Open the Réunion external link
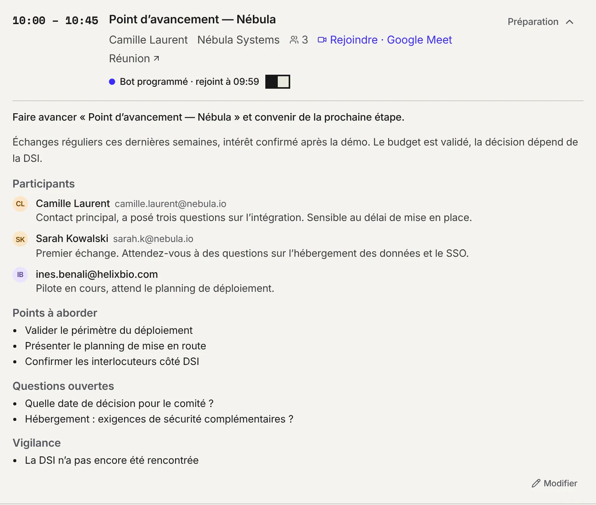 [134, 58]
